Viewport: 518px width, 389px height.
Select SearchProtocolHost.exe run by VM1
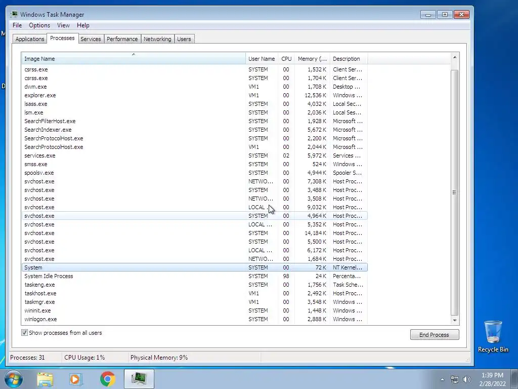(195, 147)
